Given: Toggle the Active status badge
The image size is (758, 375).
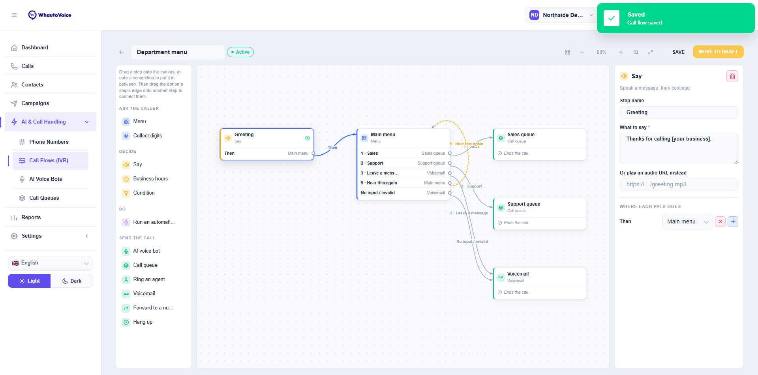Looking at the screenshot, I should coord(240,52).
